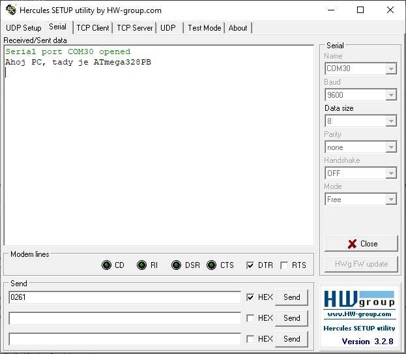Click Send for the third line
Screen dimensions: 406x354
click(x=291, y=339)
